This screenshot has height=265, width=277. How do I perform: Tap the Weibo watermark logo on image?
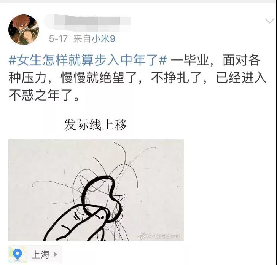142,236
